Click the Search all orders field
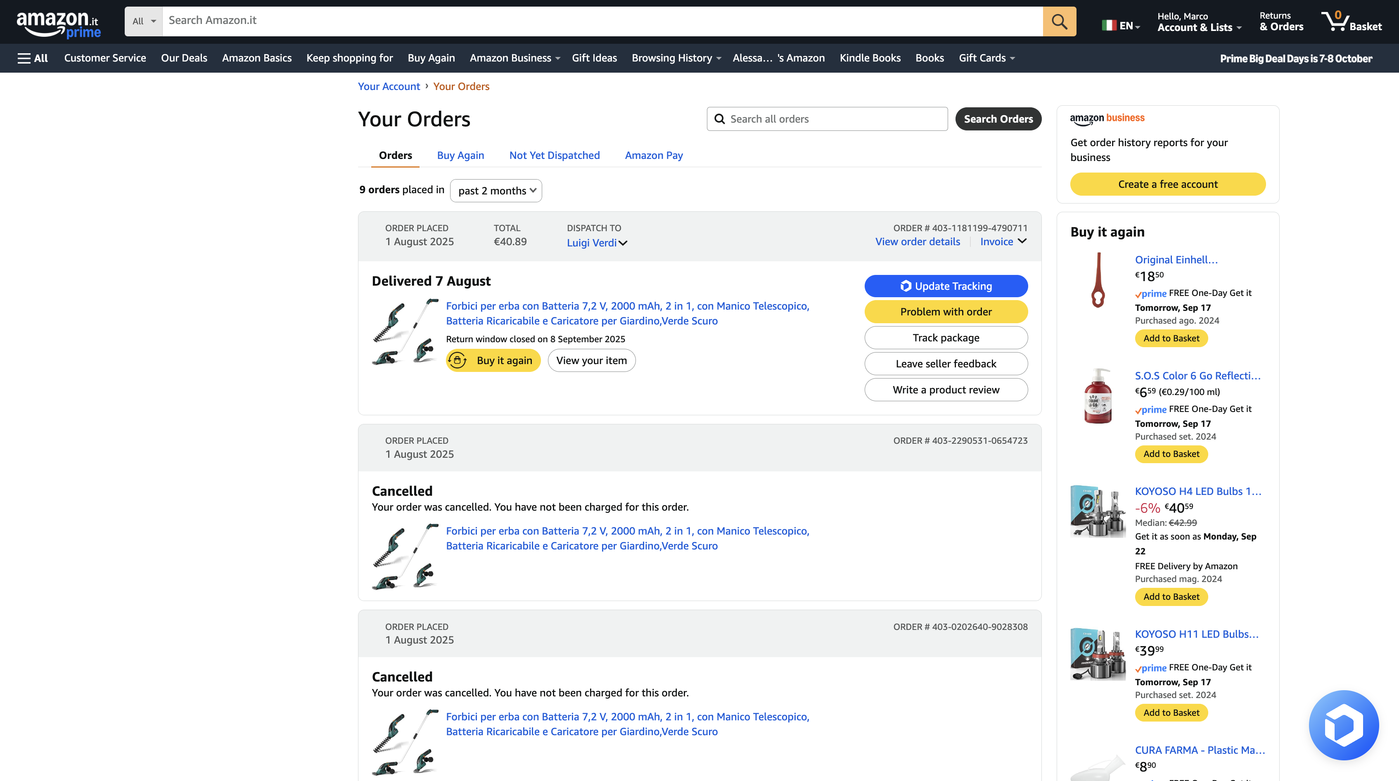 coord(827,119)
